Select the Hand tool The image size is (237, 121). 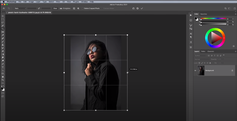pyautogui.click(x=3, y=77)
